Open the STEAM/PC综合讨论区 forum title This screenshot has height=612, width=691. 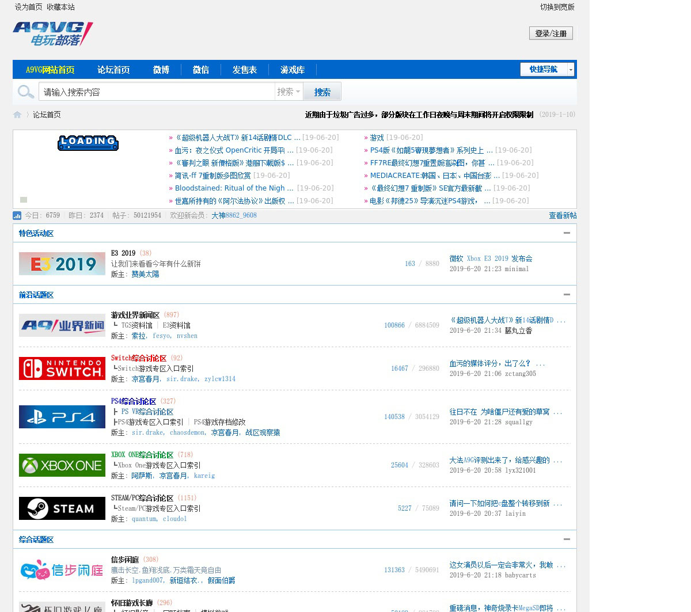[142, 498]
